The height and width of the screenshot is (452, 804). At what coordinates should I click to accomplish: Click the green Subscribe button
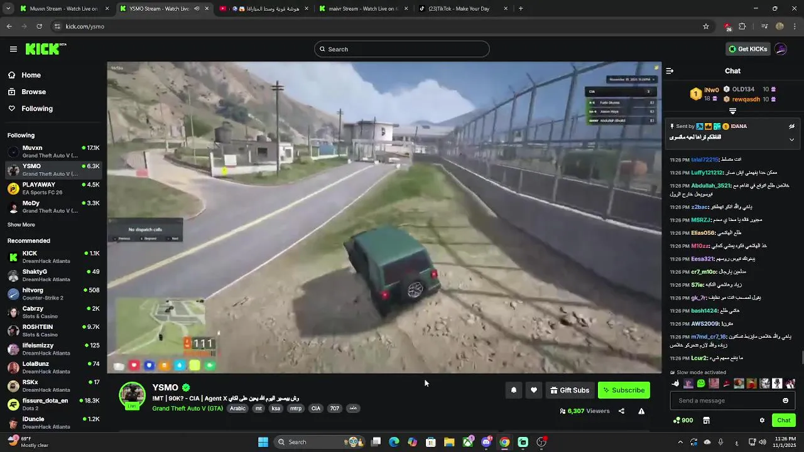coord(624,390)
